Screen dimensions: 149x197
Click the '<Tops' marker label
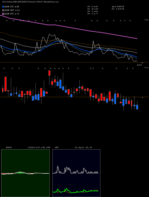[146, 20]
